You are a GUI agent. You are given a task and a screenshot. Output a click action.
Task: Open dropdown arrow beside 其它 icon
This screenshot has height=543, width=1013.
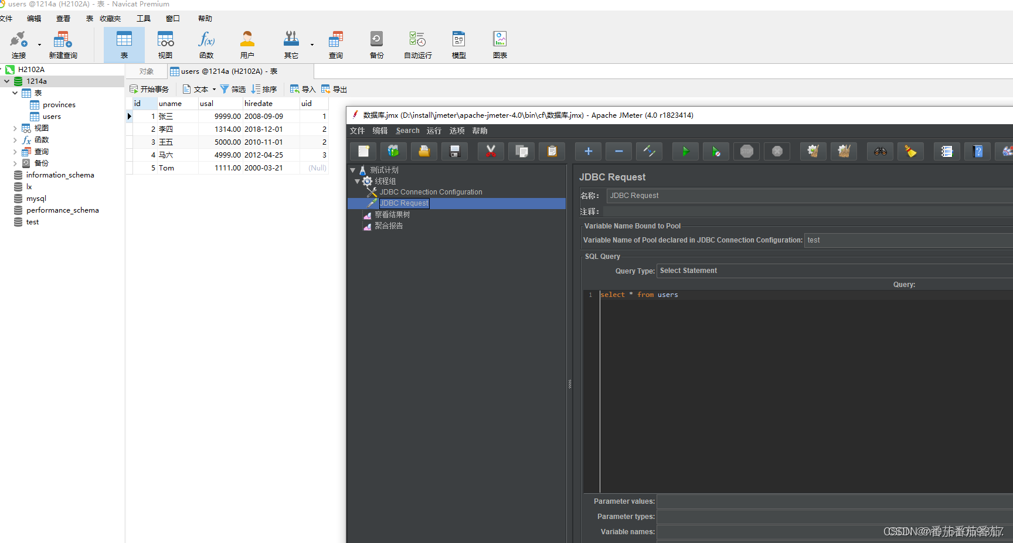coord(312,45)
